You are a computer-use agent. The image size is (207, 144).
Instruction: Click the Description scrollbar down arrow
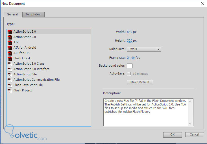pos(190,124)
